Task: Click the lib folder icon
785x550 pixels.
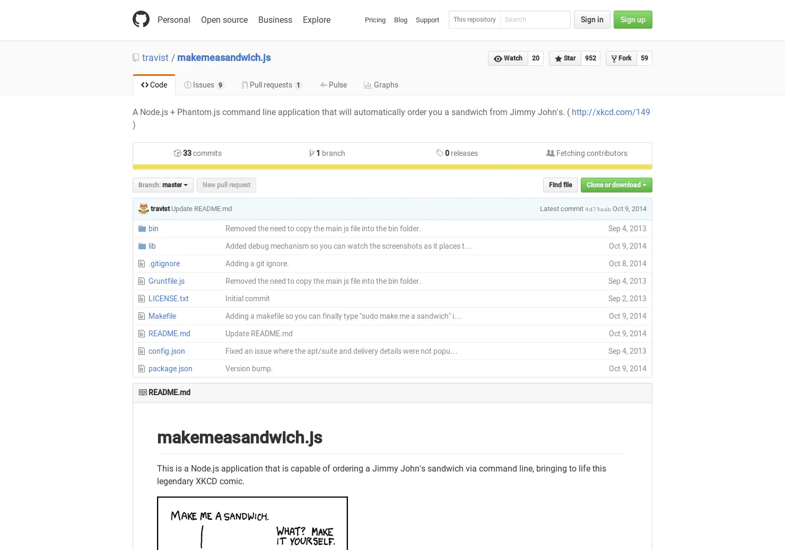Action: [142, 246]
